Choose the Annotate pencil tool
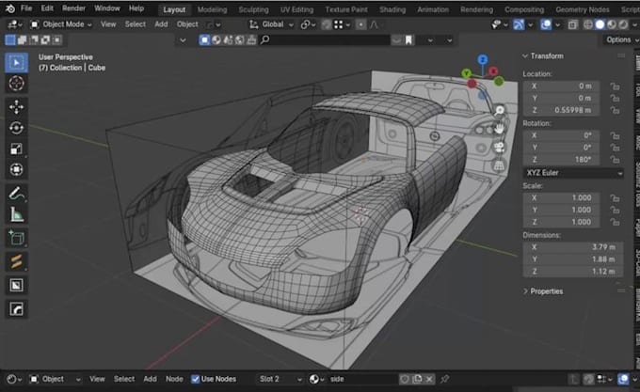Viewport: 640px width, 392px height. pos(16,193)
